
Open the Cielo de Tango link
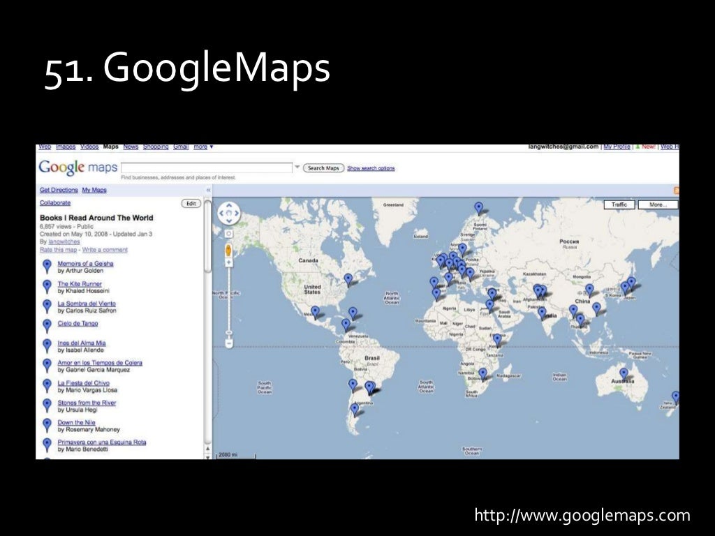(x=78, y=323)
